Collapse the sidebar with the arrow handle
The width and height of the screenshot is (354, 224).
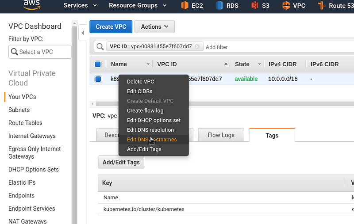click(83, 33)
